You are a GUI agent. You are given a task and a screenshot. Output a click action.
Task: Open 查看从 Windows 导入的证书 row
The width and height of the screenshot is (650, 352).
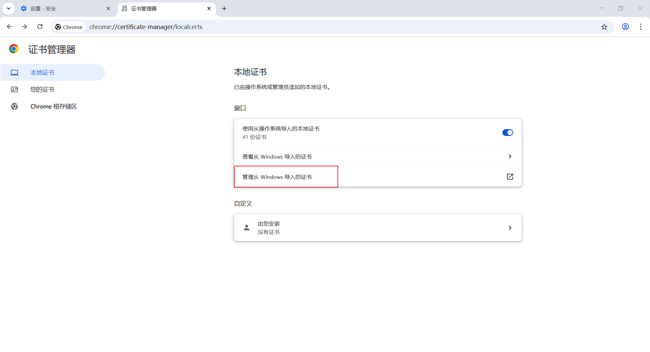(377, 156)
